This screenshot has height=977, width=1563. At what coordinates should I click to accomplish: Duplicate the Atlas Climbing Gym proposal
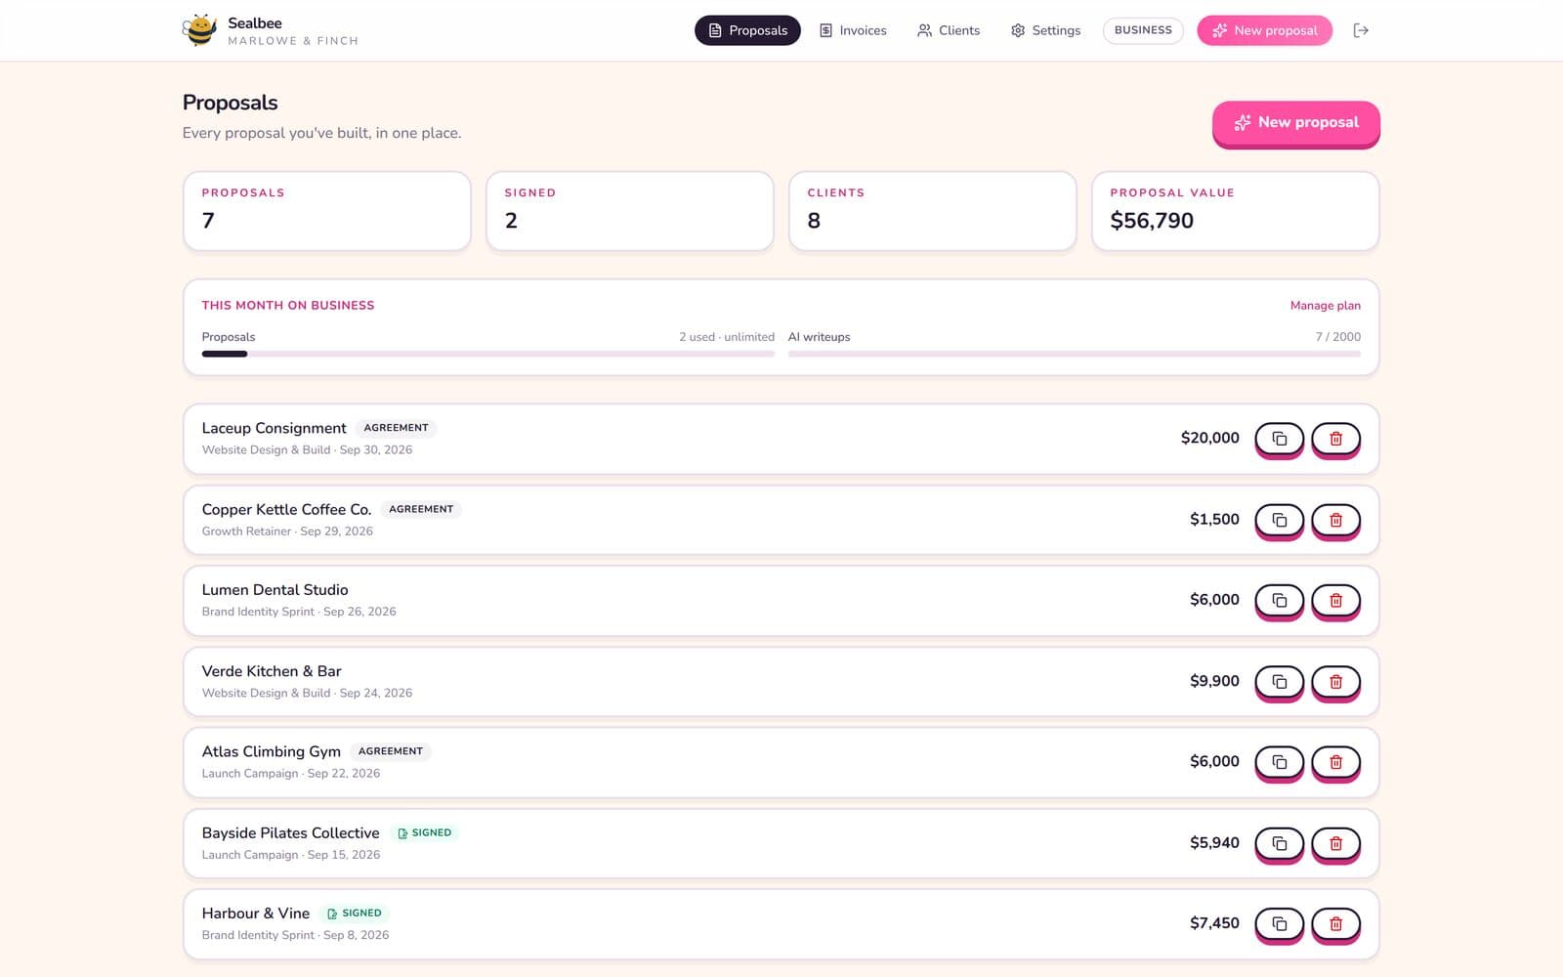click(1279, 762)
